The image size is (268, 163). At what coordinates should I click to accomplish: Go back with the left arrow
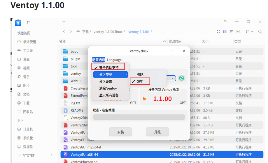(64, 31)
